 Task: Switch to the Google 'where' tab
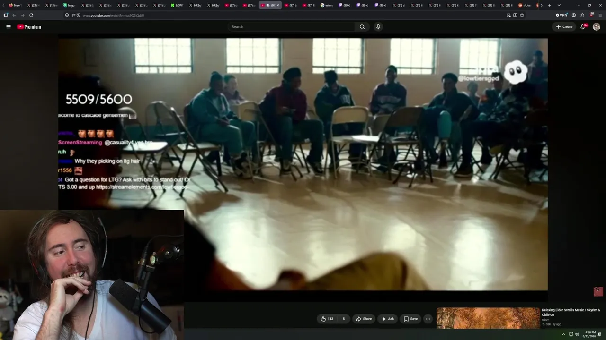pos(327,5)
